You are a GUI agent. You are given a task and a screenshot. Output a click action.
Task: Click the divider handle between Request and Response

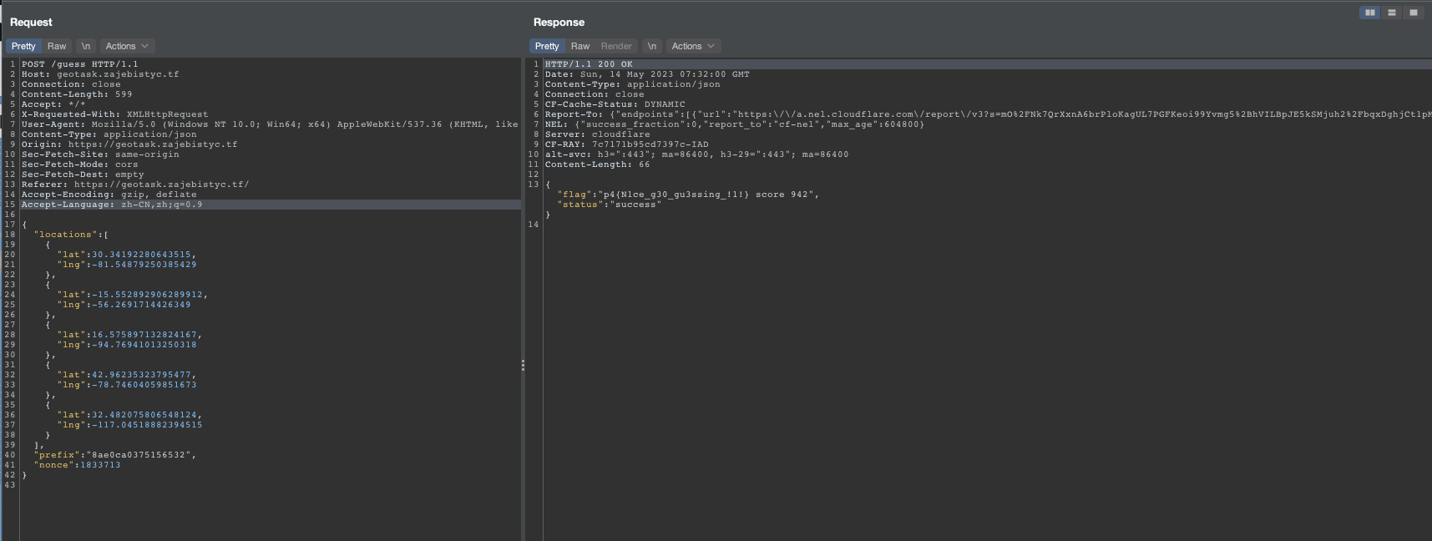pos(523,365)
